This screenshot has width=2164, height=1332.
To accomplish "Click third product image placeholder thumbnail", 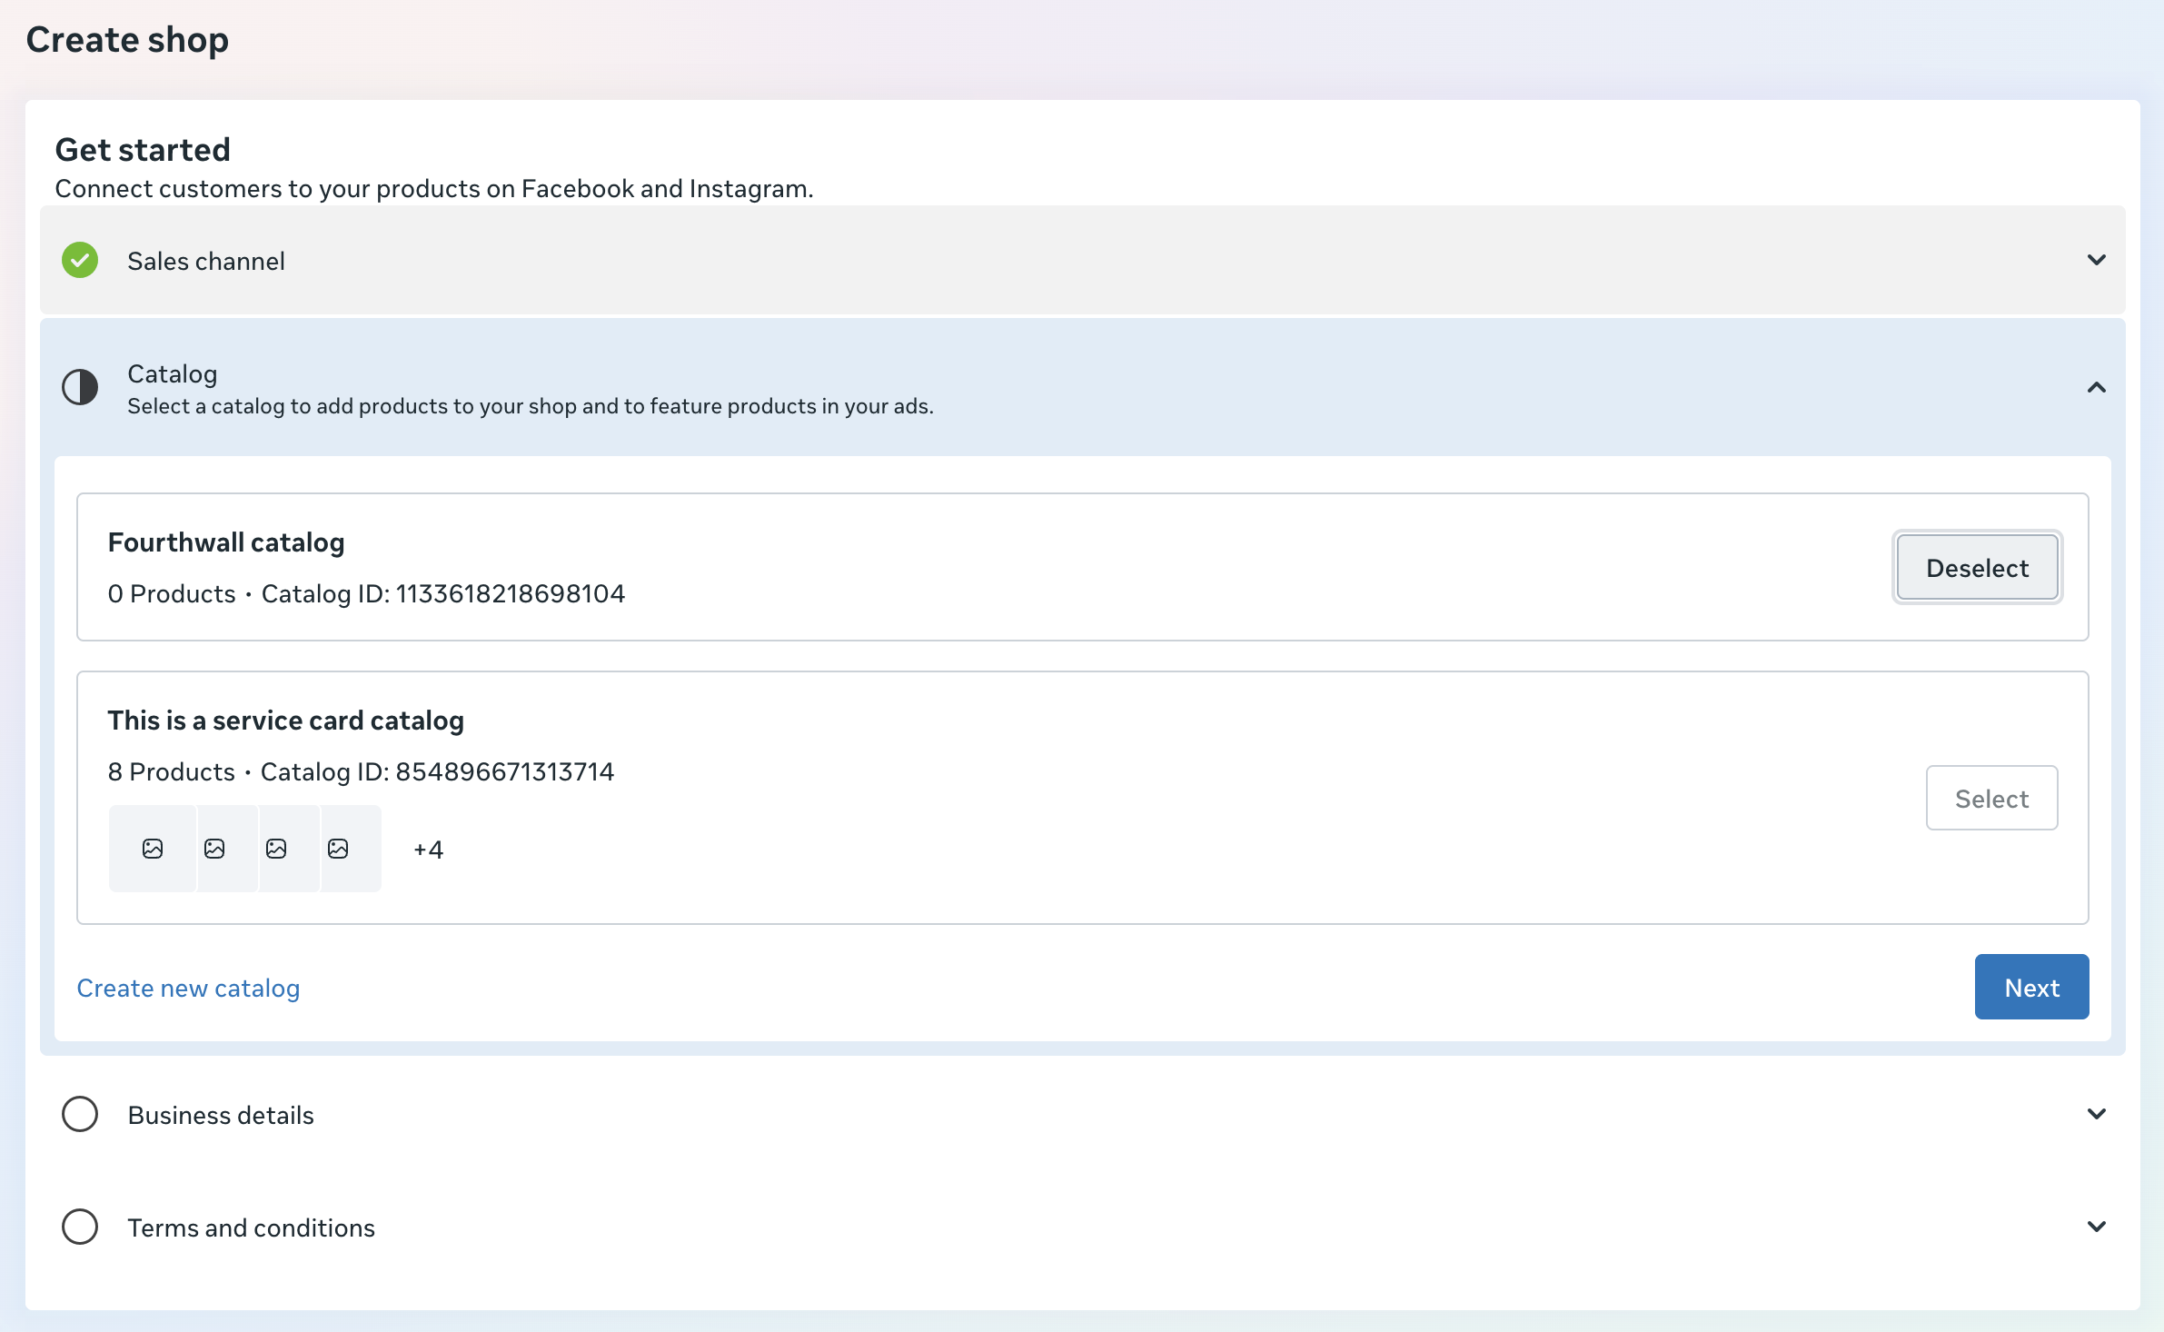I will [x=276, y=849].
